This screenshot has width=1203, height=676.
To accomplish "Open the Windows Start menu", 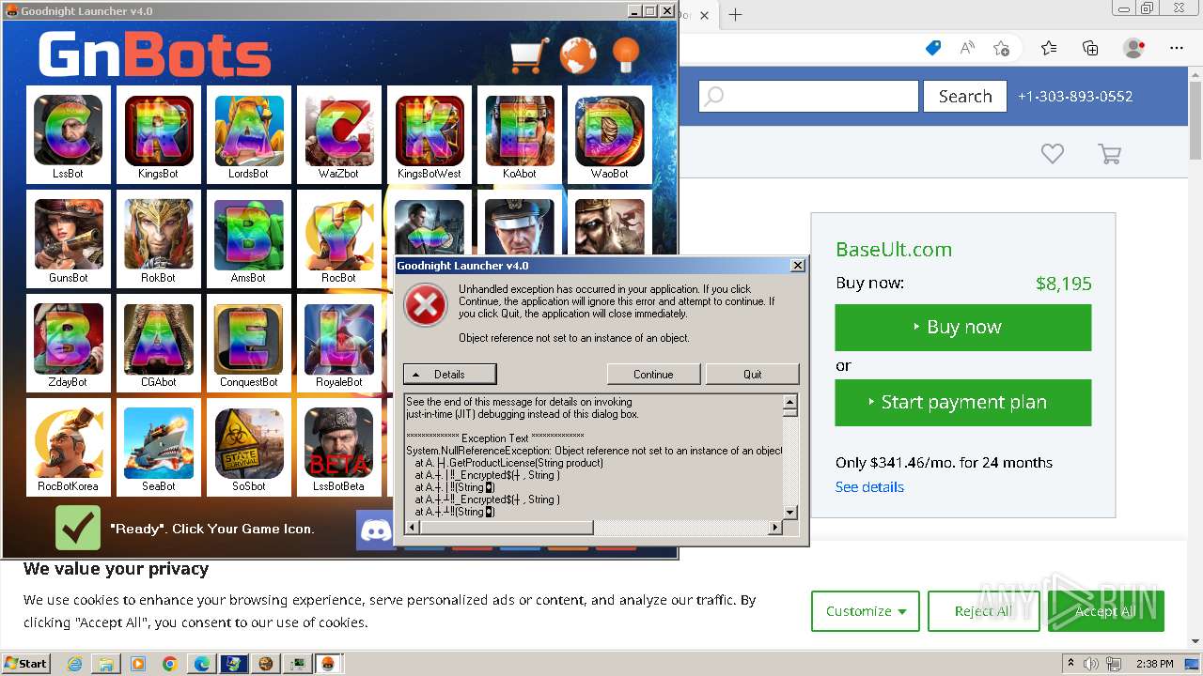I will [x=26, y=663].
